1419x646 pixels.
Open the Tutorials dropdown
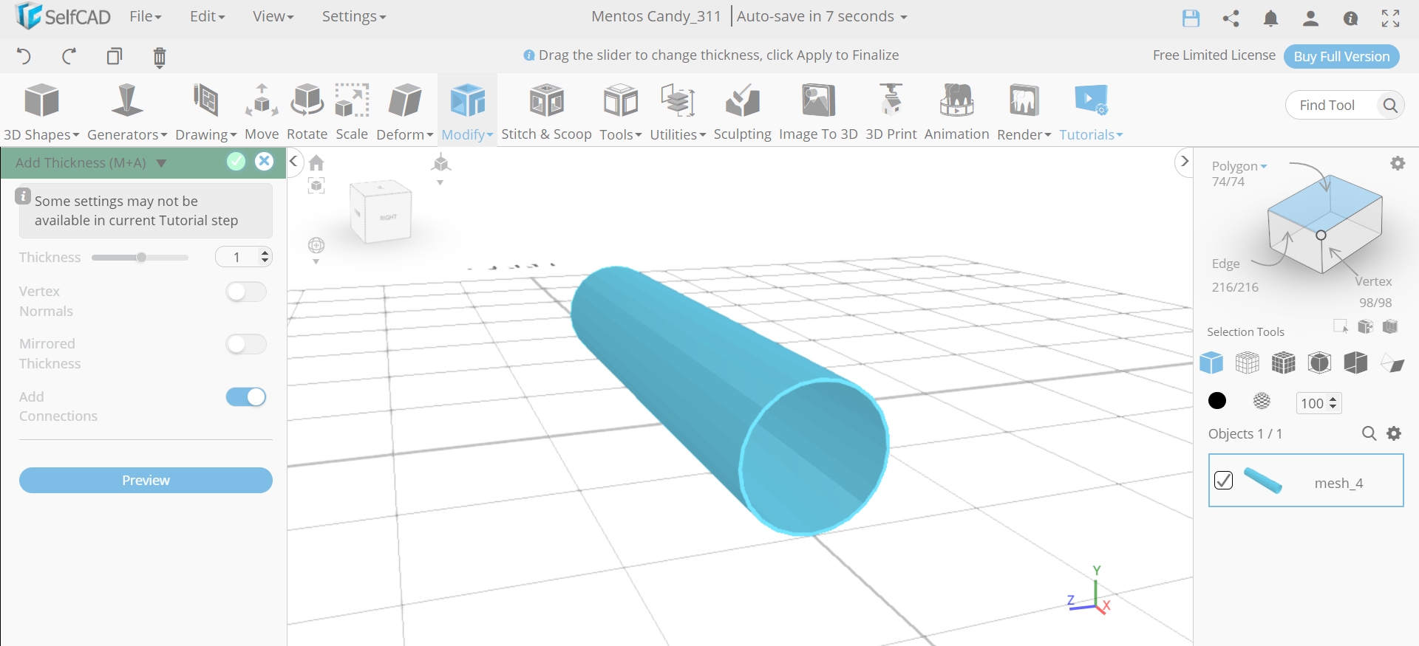pyautogui.click(x=1091, y=112)
